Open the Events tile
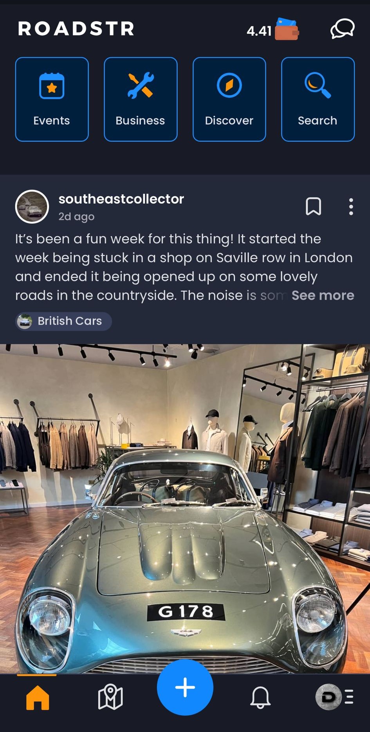370x732 pixels. coord(52,99)
